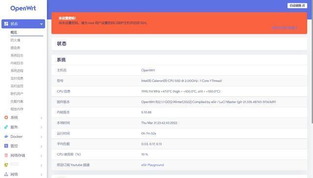Toggle the 自动刷新 auto-refresh button
This screenshot has width=313, height=178.
(x=297, y=5)
